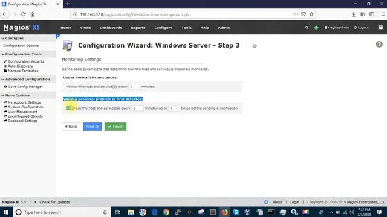The image size is (387, 217).
Task: Click Check for Updates link
Action: [x=55, y=202]
